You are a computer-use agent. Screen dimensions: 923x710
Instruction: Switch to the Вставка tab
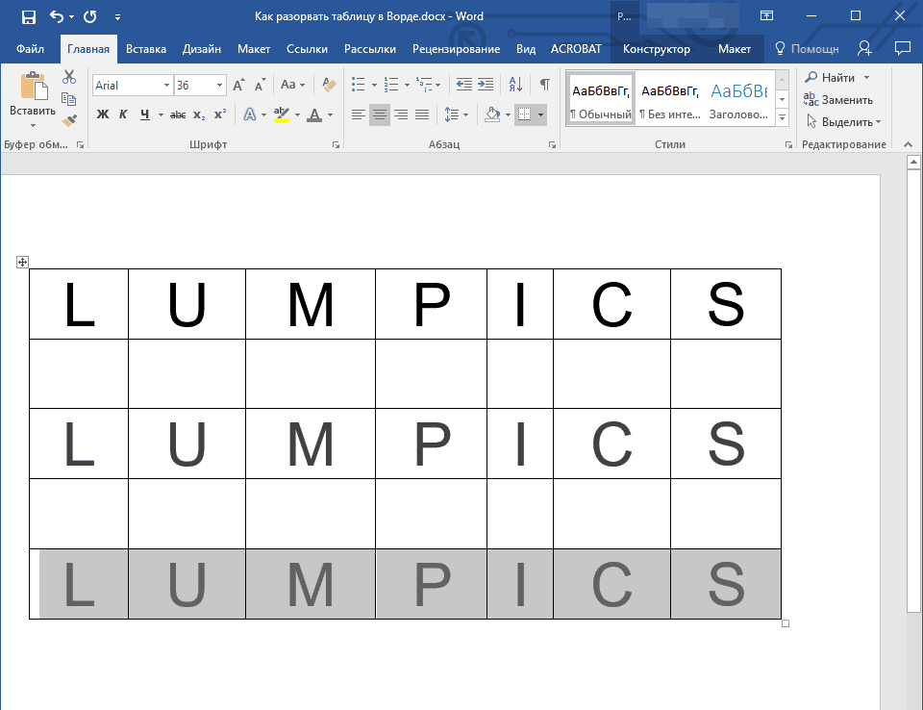pos(146,49)
